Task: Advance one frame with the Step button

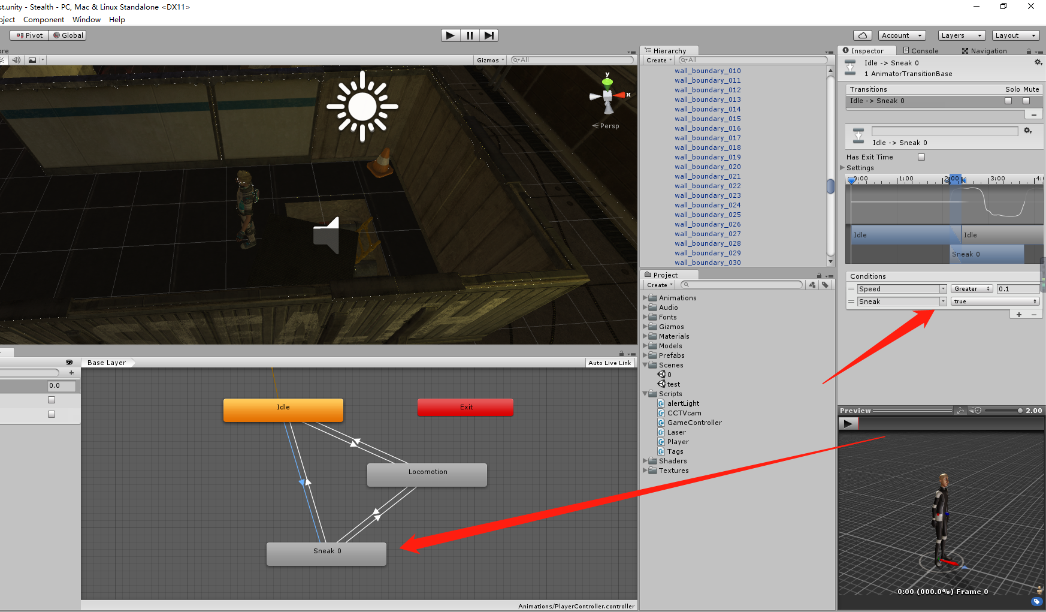Action: pos(489,35)
